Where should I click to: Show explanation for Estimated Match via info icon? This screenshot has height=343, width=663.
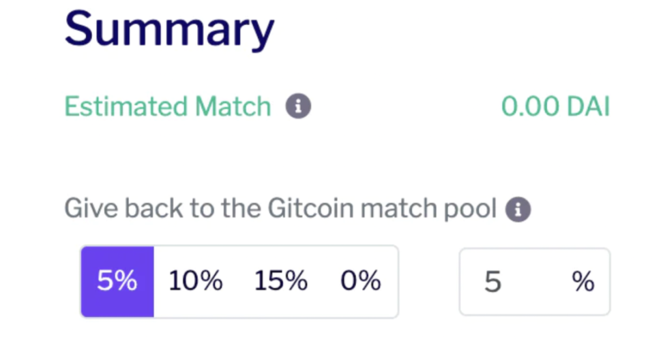298,106
